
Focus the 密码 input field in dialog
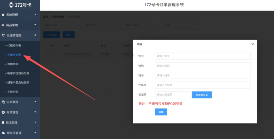pyautogui.click(x=203, y=66)
